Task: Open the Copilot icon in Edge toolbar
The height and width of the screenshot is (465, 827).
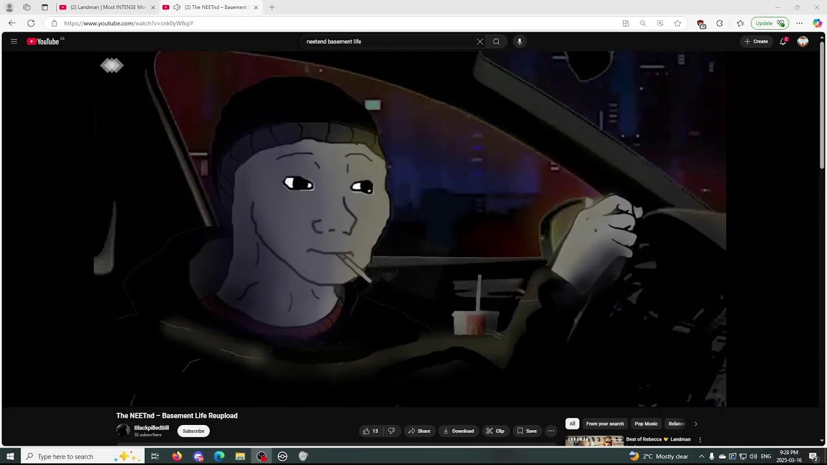Action: coord(817,23)
